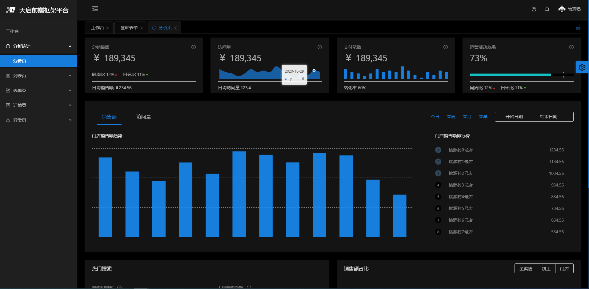Click the platform logo icon
Viewport: 589px width, 289px height.
11,10
